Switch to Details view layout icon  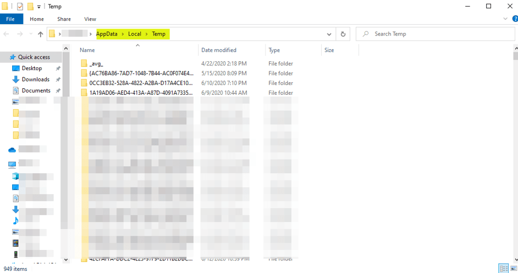504,269
